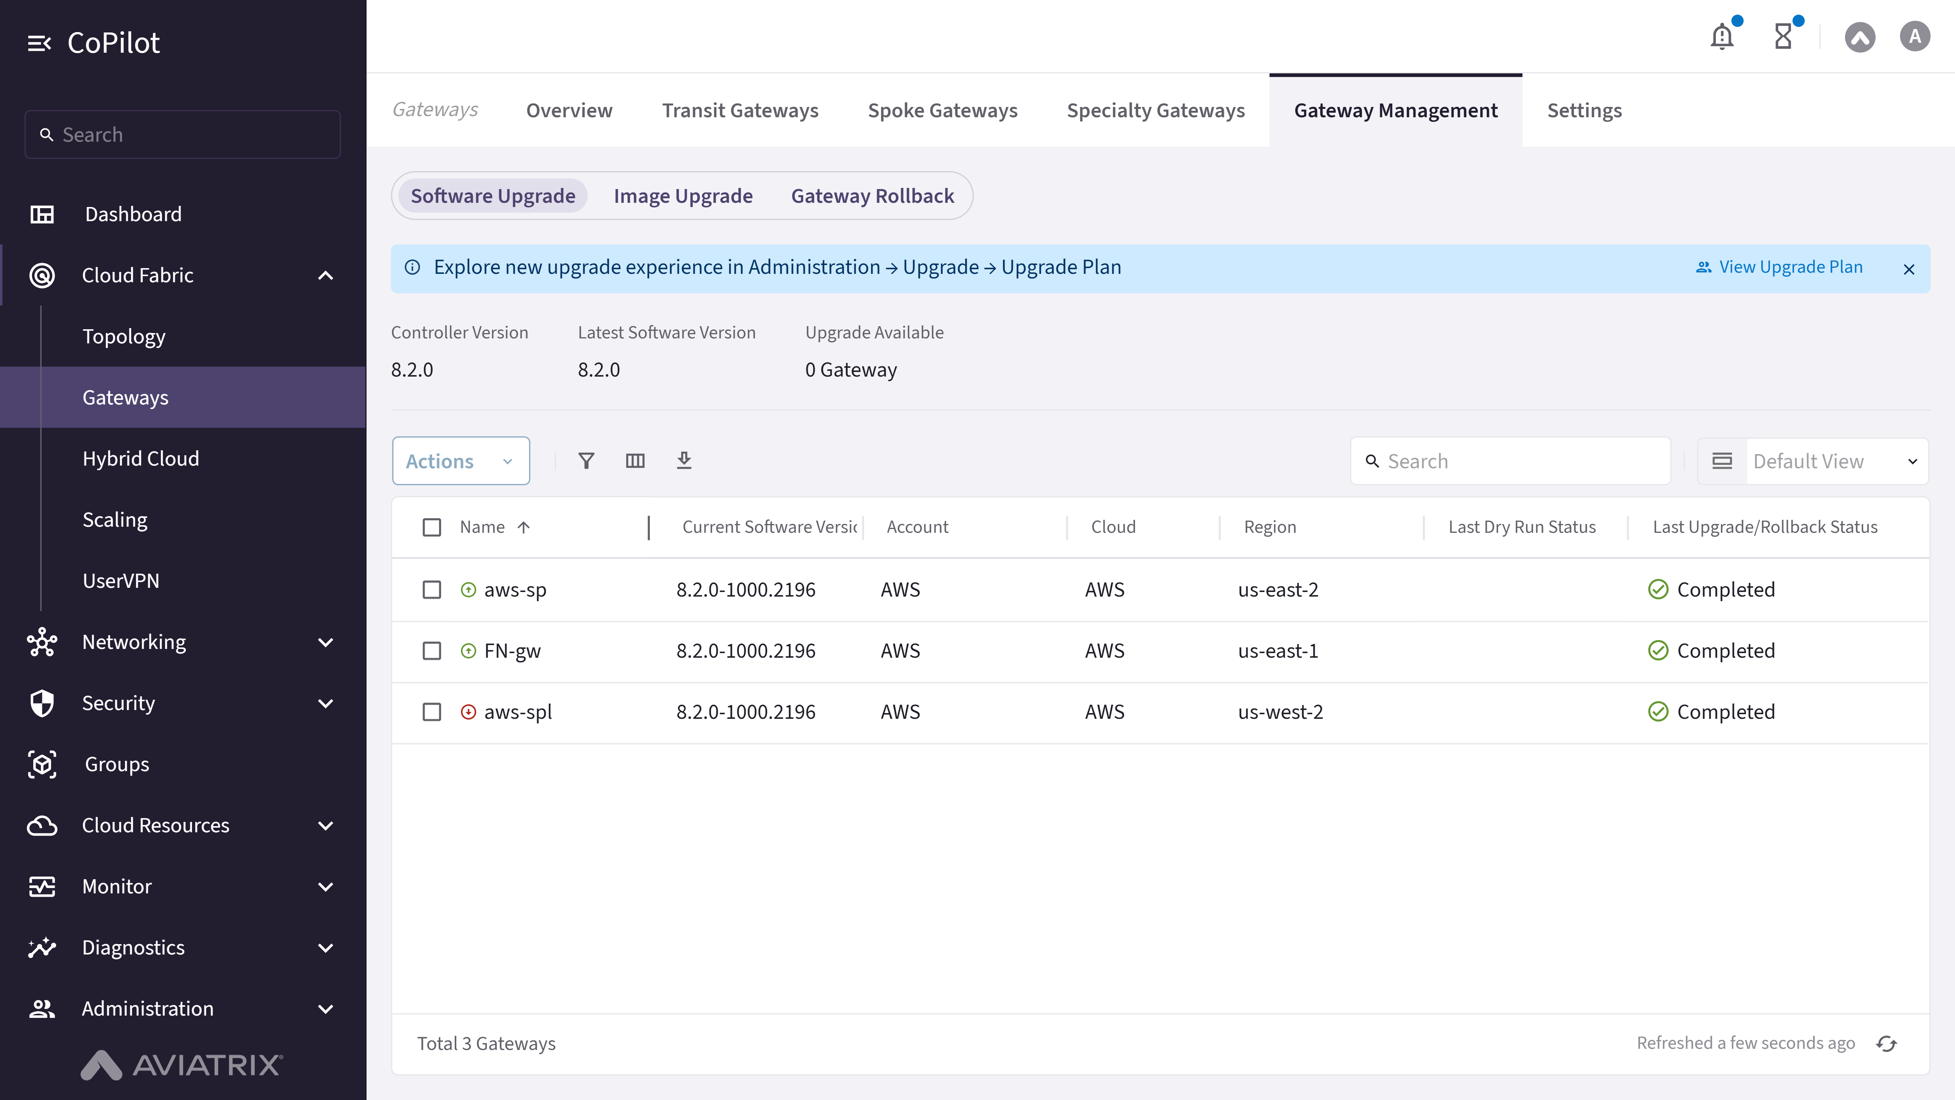
Task: Click the View Upgrade Plan link
Action: (x=1779, y=267)
